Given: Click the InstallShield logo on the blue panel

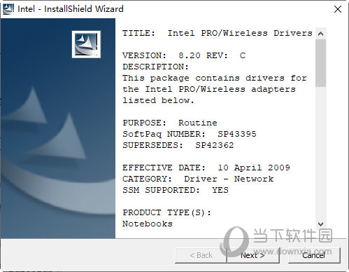Looking at the screenshot, I should coord(86,44).
